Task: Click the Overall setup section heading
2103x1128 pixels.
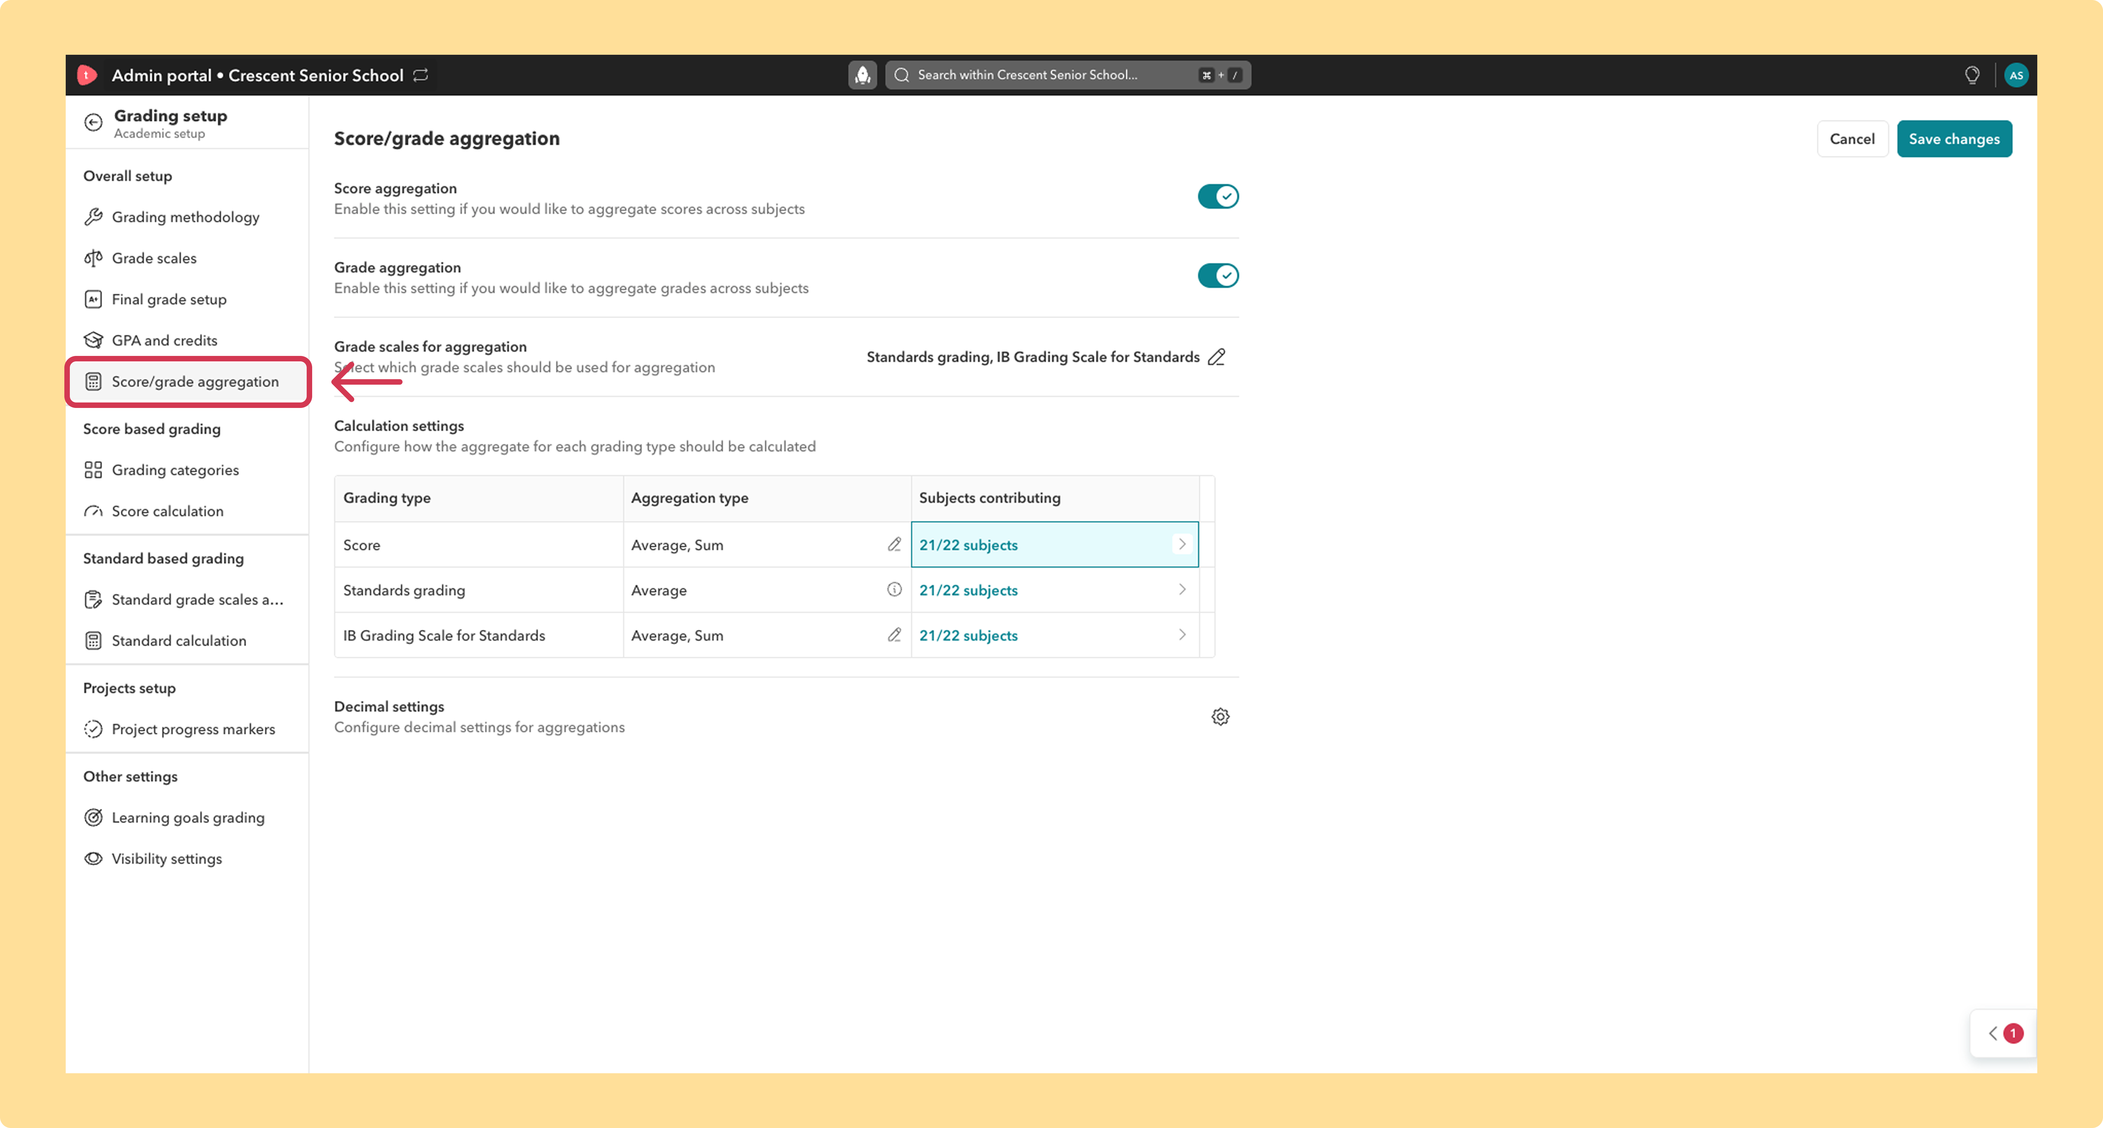Action: coord(127,176)
